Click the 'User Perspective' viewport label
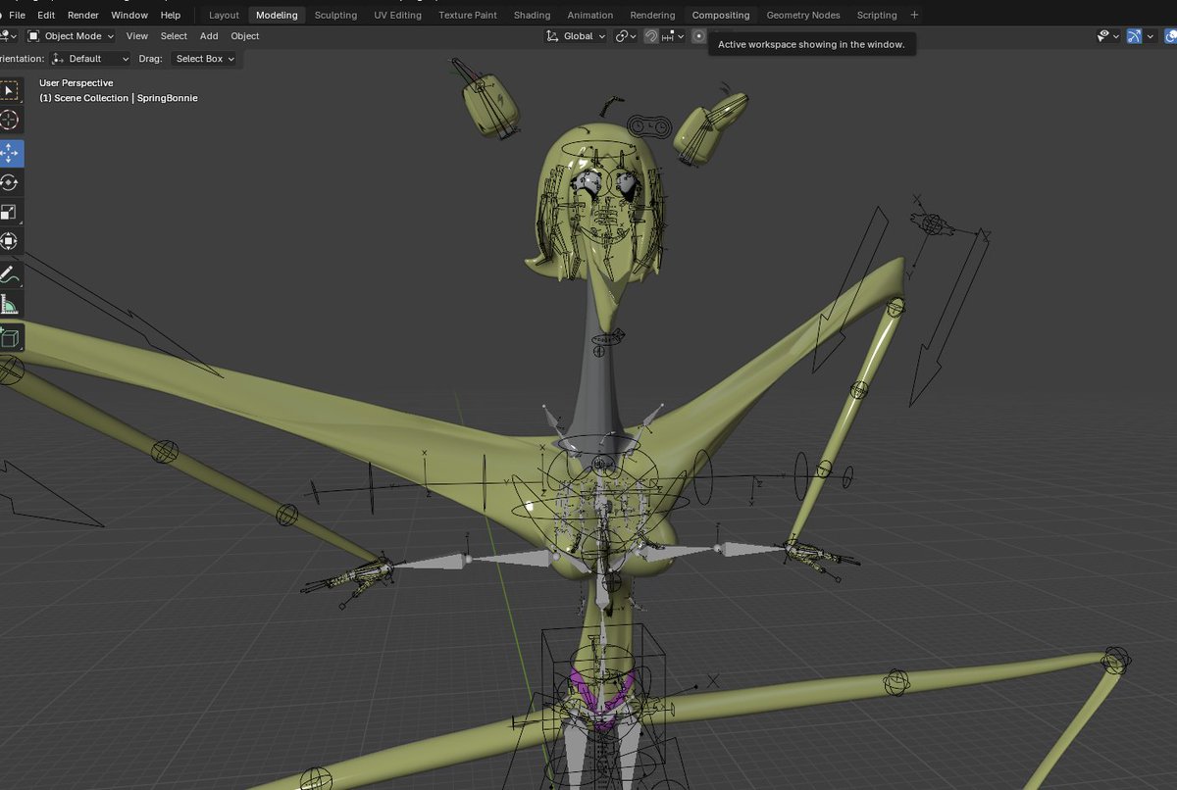 pyautogui.click(x=77, y=83)
